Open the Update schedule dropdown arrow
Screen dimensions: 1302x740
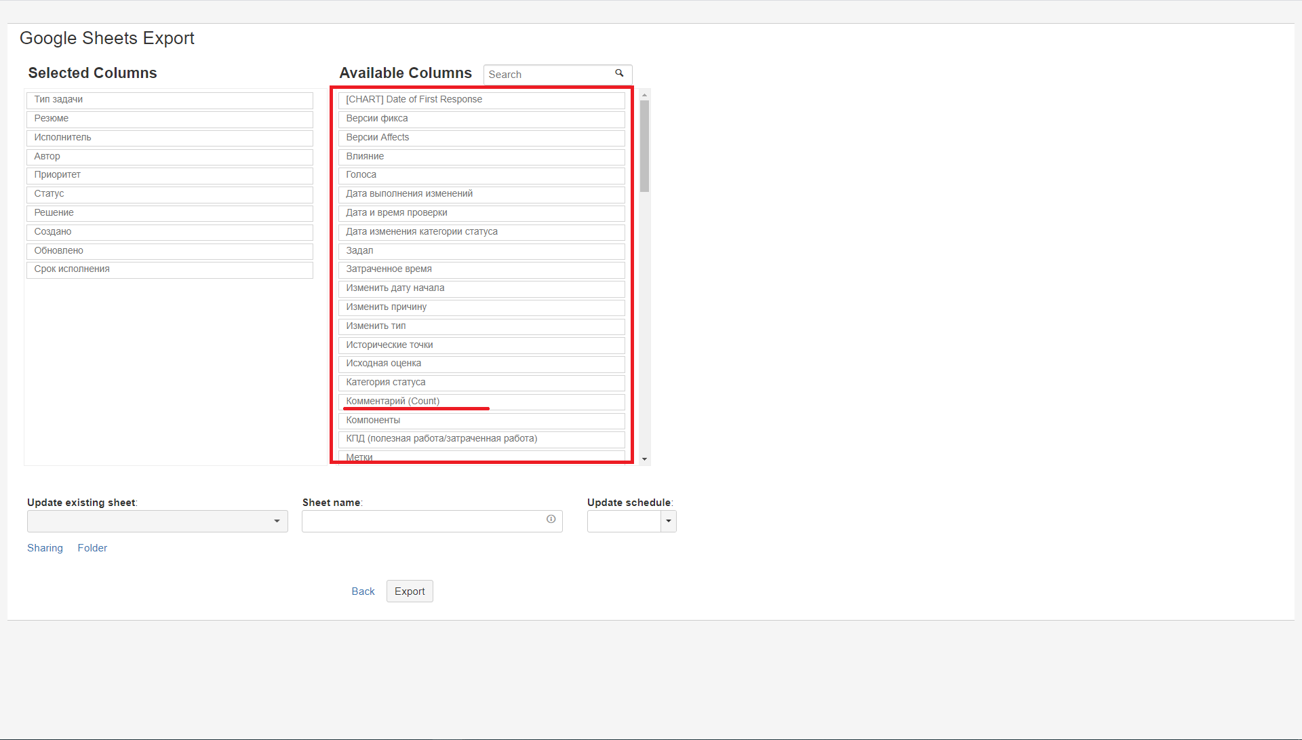tap(669, 521)
